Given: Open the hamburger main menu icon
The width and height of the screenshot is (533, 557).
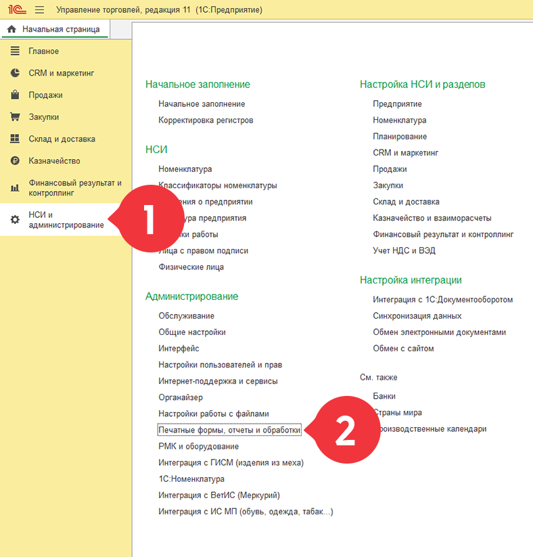Looking at the screenshot, I should (39, 9).
